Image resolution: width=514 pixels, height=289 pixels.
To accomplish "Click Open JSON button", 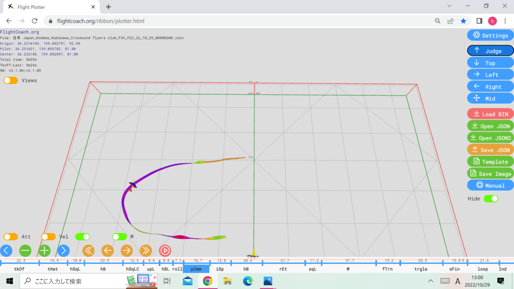I will [x=490, y=126].
